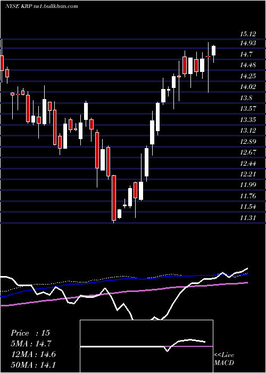Select the 50MA : 14.1 value
The height and width of the screenshot is (373, 266).
click(33, 365)
